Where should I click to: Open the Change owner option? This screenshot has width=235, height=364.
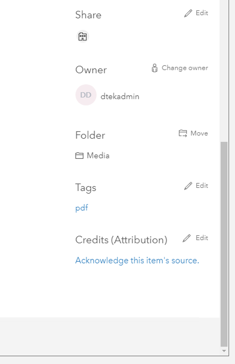point(185,68)
